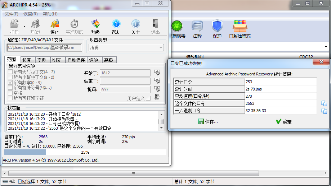Image resolution: width=331 pixels, height=186 pixels.
Task: Click the Protect (保护) shield icon in WinRAR
Action: coord(217,26)
